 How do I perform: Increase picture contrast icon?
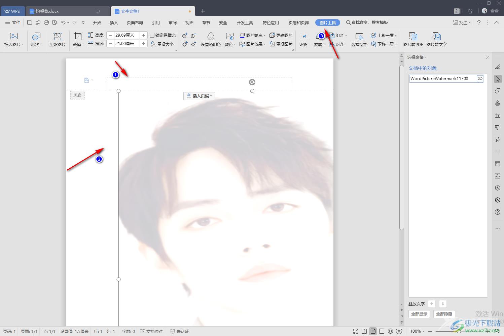[185, 36]
